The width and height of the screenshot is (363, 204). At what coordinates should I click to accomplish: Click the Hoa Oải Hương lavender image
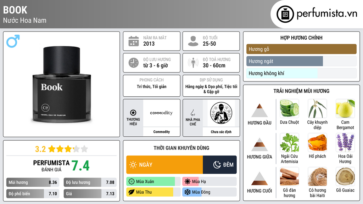pyautogui.click(x=345, y=142)
